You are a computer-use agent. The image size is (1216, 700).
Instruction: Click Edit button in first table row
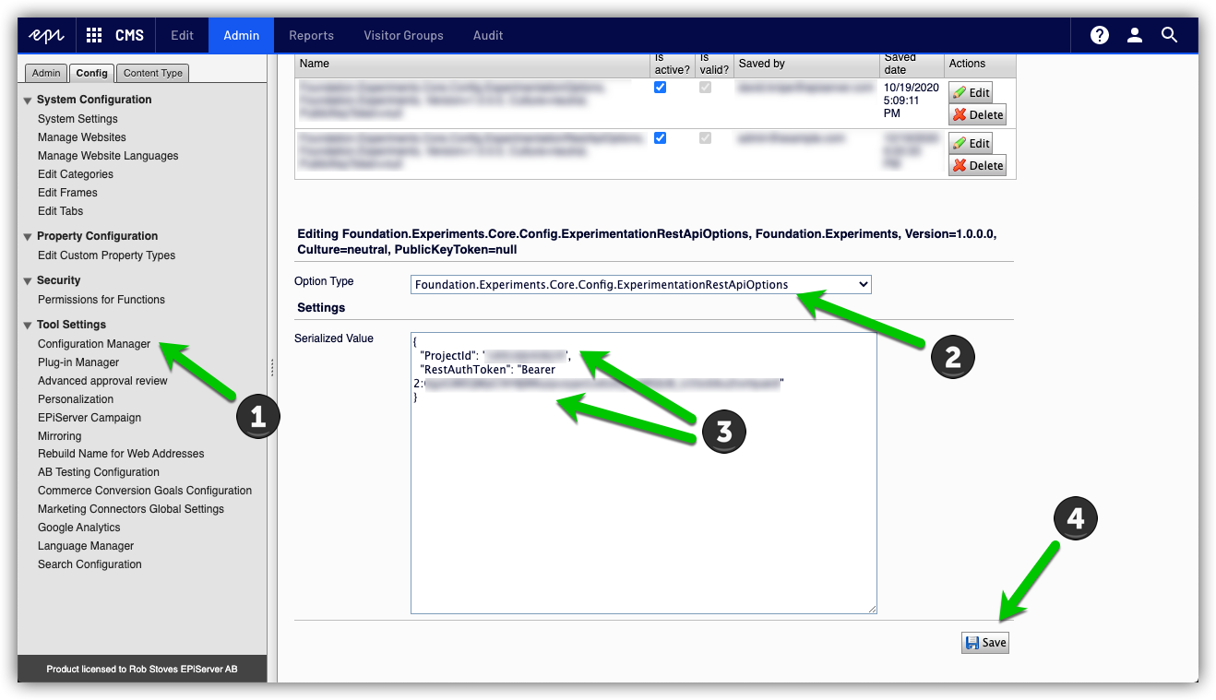[971, 92]
